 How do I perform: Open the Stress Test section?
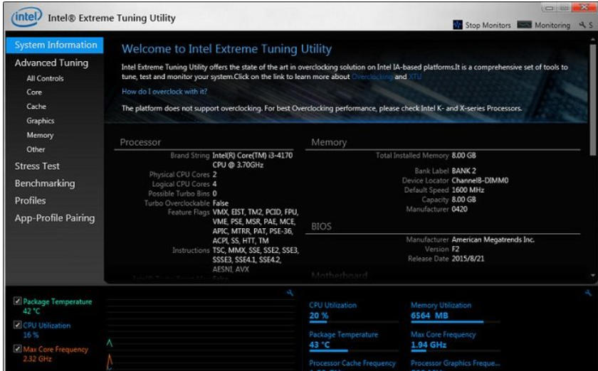37,166
